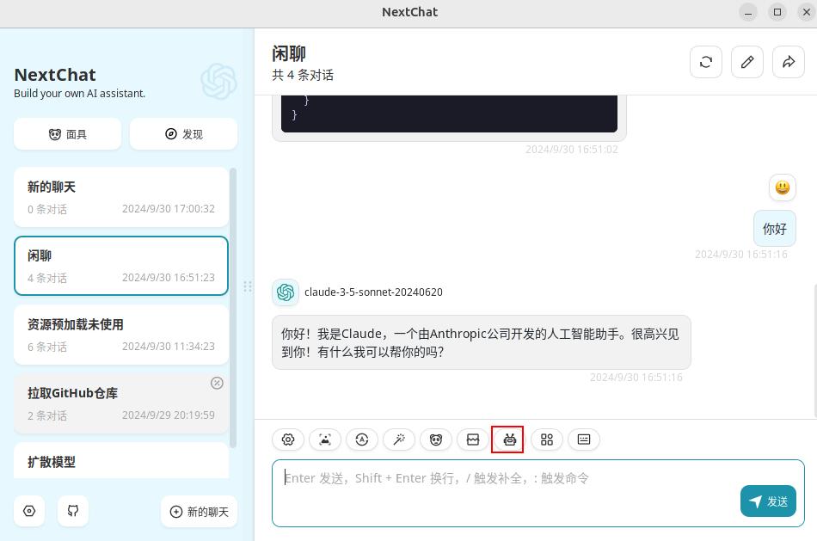
Task: Open the GitHub link icon
Action: [73, 511]
